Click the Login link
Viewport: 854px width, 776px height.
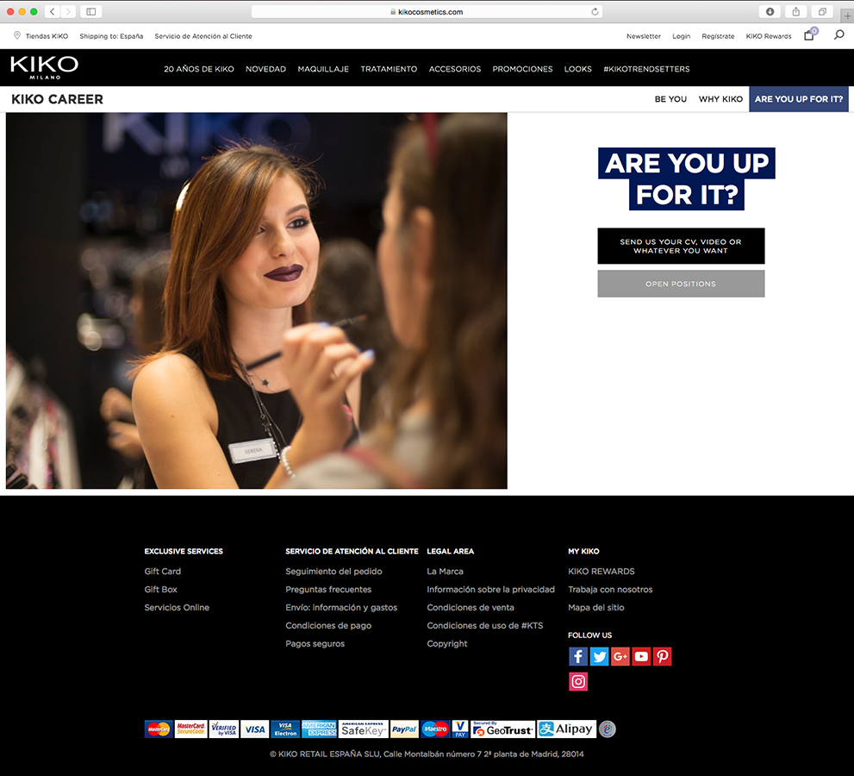coord(681,36)
